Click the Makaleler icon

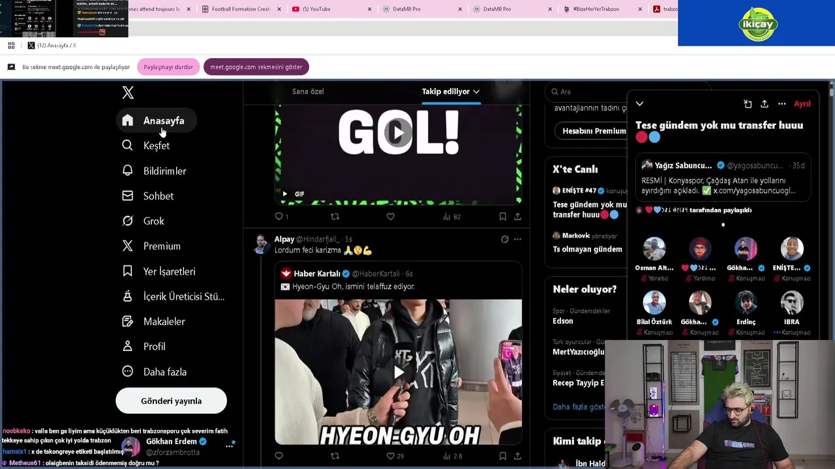coord(128,321)
